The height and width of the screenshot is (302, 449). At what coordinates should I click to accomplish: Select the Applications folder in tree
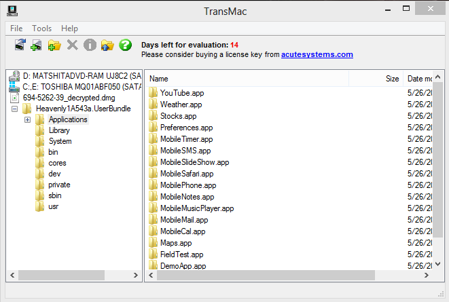tap(68, 119)
